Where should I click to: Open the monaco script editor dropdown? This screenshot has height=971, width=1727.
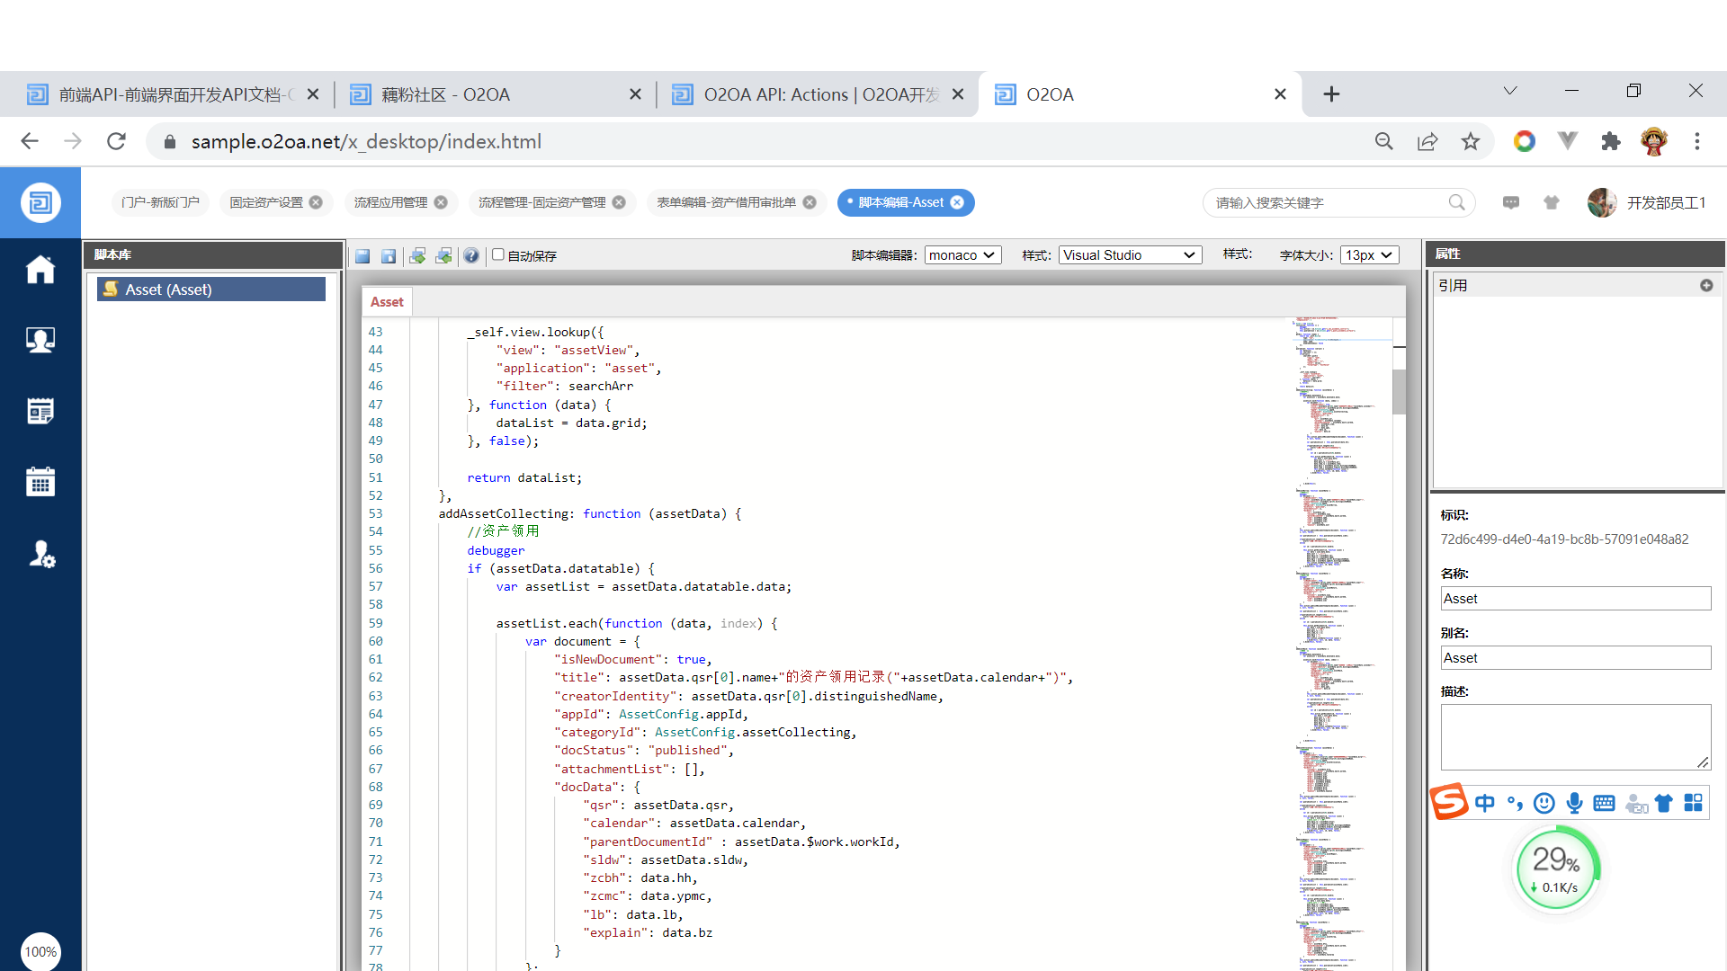962,255
